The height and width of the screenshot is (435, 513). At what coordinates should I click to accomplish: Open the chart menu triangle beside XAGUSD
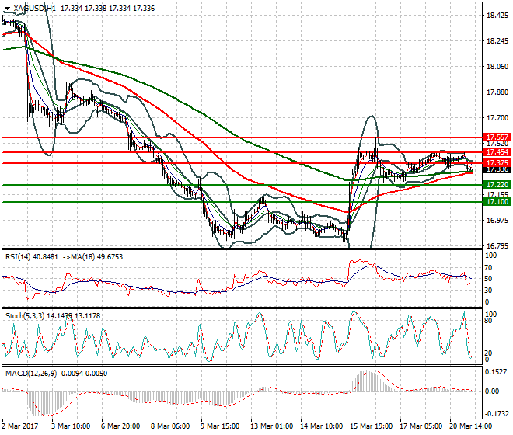7,9
